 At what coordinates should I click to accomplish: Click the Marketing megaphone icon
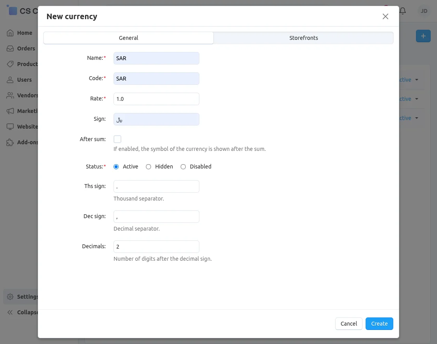tap(10, 111)
